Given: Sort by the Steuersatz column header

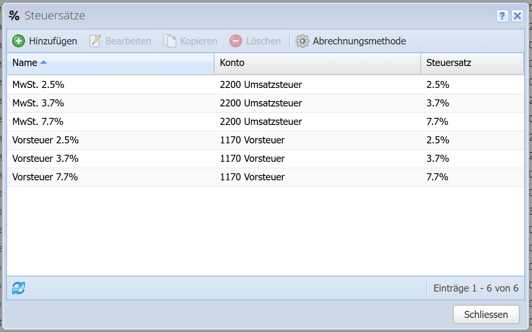Looking at the screenshot, I should pyautogui.click(x=448, y=63).
